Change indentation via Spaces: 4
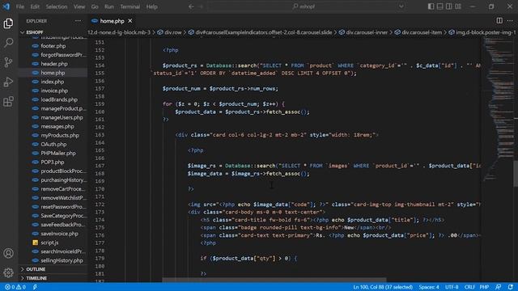Image resolution: width=518 pixels, height=291 pixels. pyautogui.click(x=429, y=287)
